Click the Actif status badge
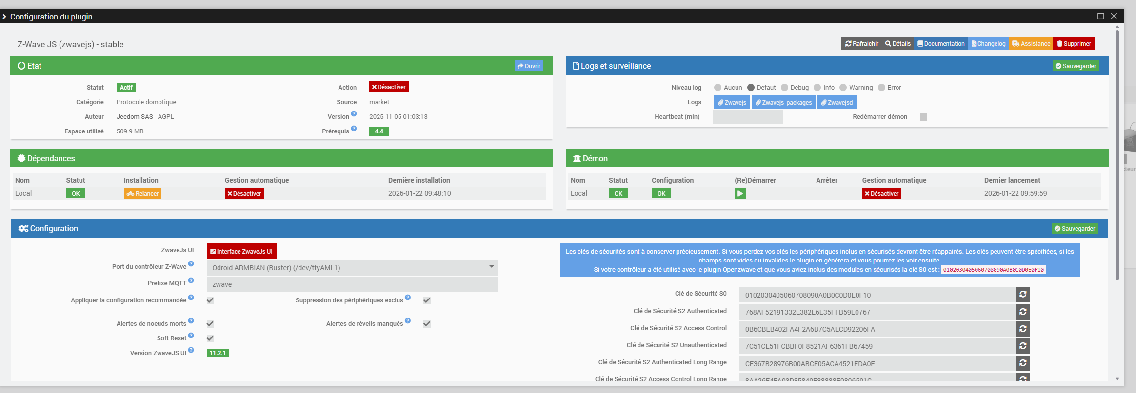This screenshot has height=393, width=1136. pos(126,88)
